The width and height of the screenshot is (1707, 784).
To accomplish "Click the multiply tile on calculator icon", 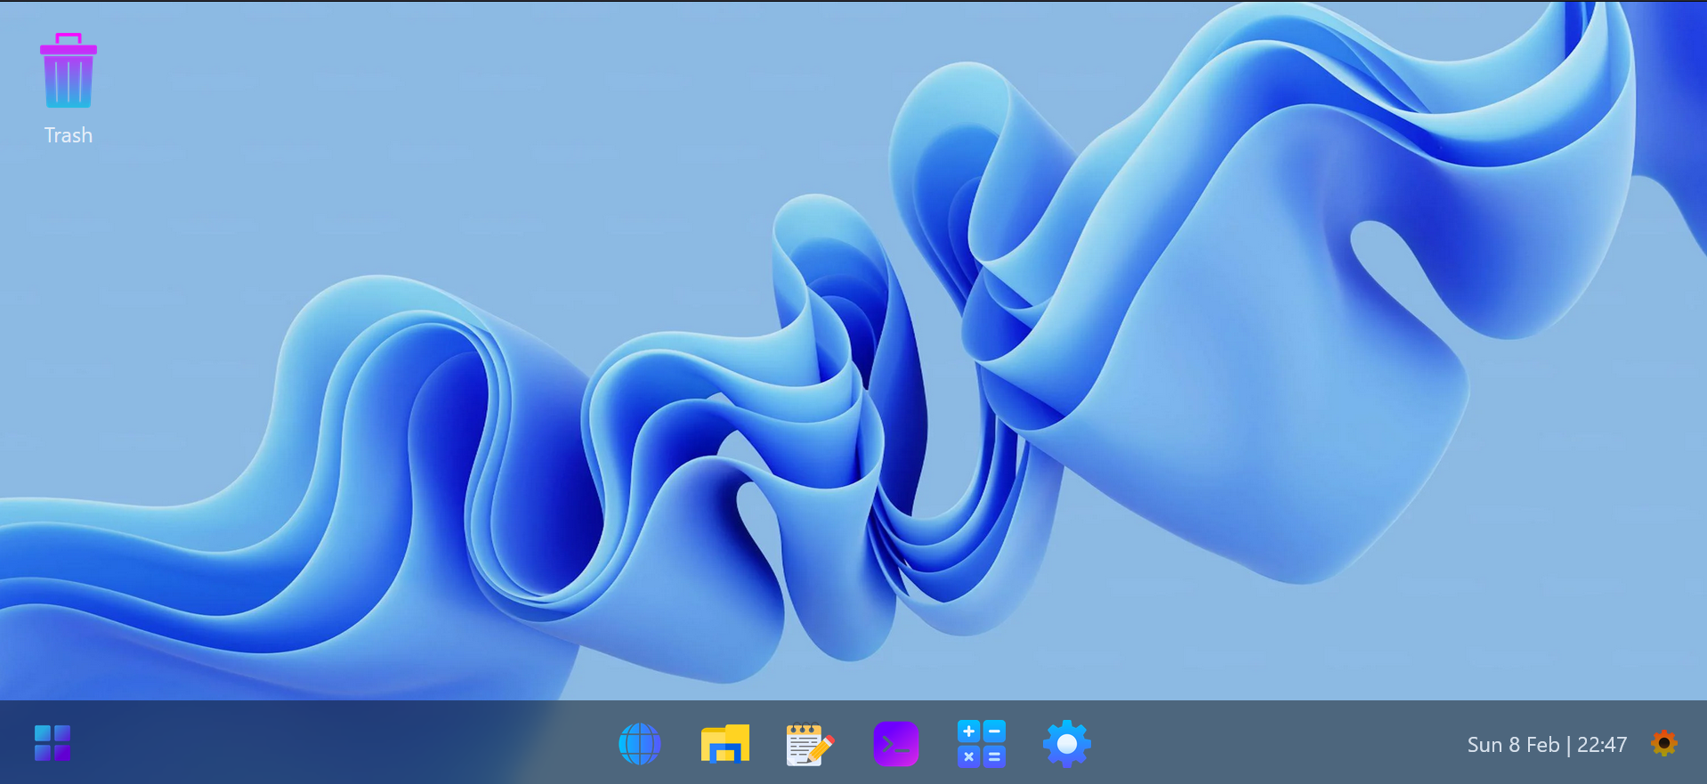I will (x=969, y=756).
